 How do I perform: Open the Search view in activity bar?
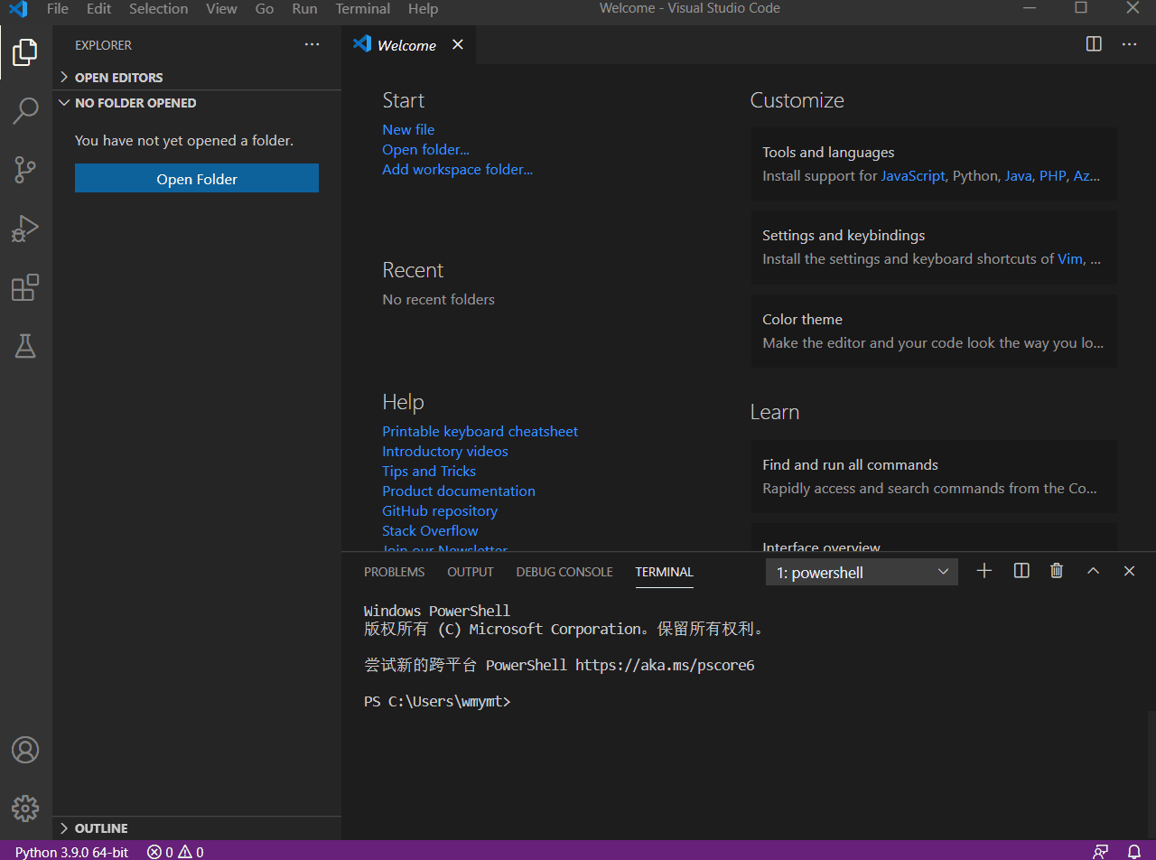tap(25, 110)
